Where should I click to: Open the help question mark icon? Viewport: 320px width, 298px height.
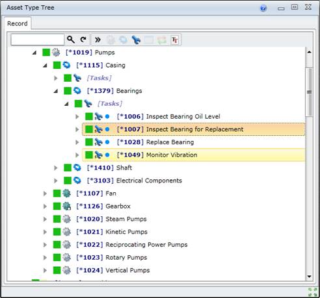click(x=263, y=8)
